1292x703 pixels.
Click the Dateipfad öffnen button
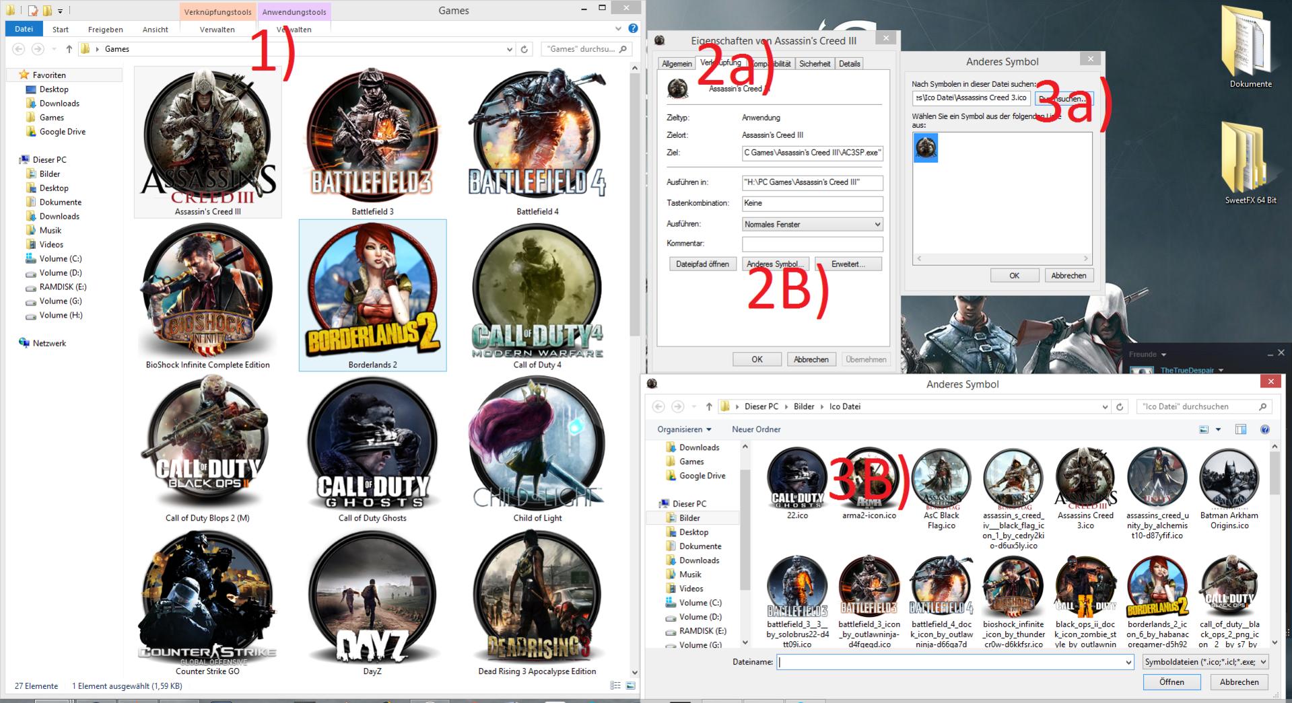point(702,264)
